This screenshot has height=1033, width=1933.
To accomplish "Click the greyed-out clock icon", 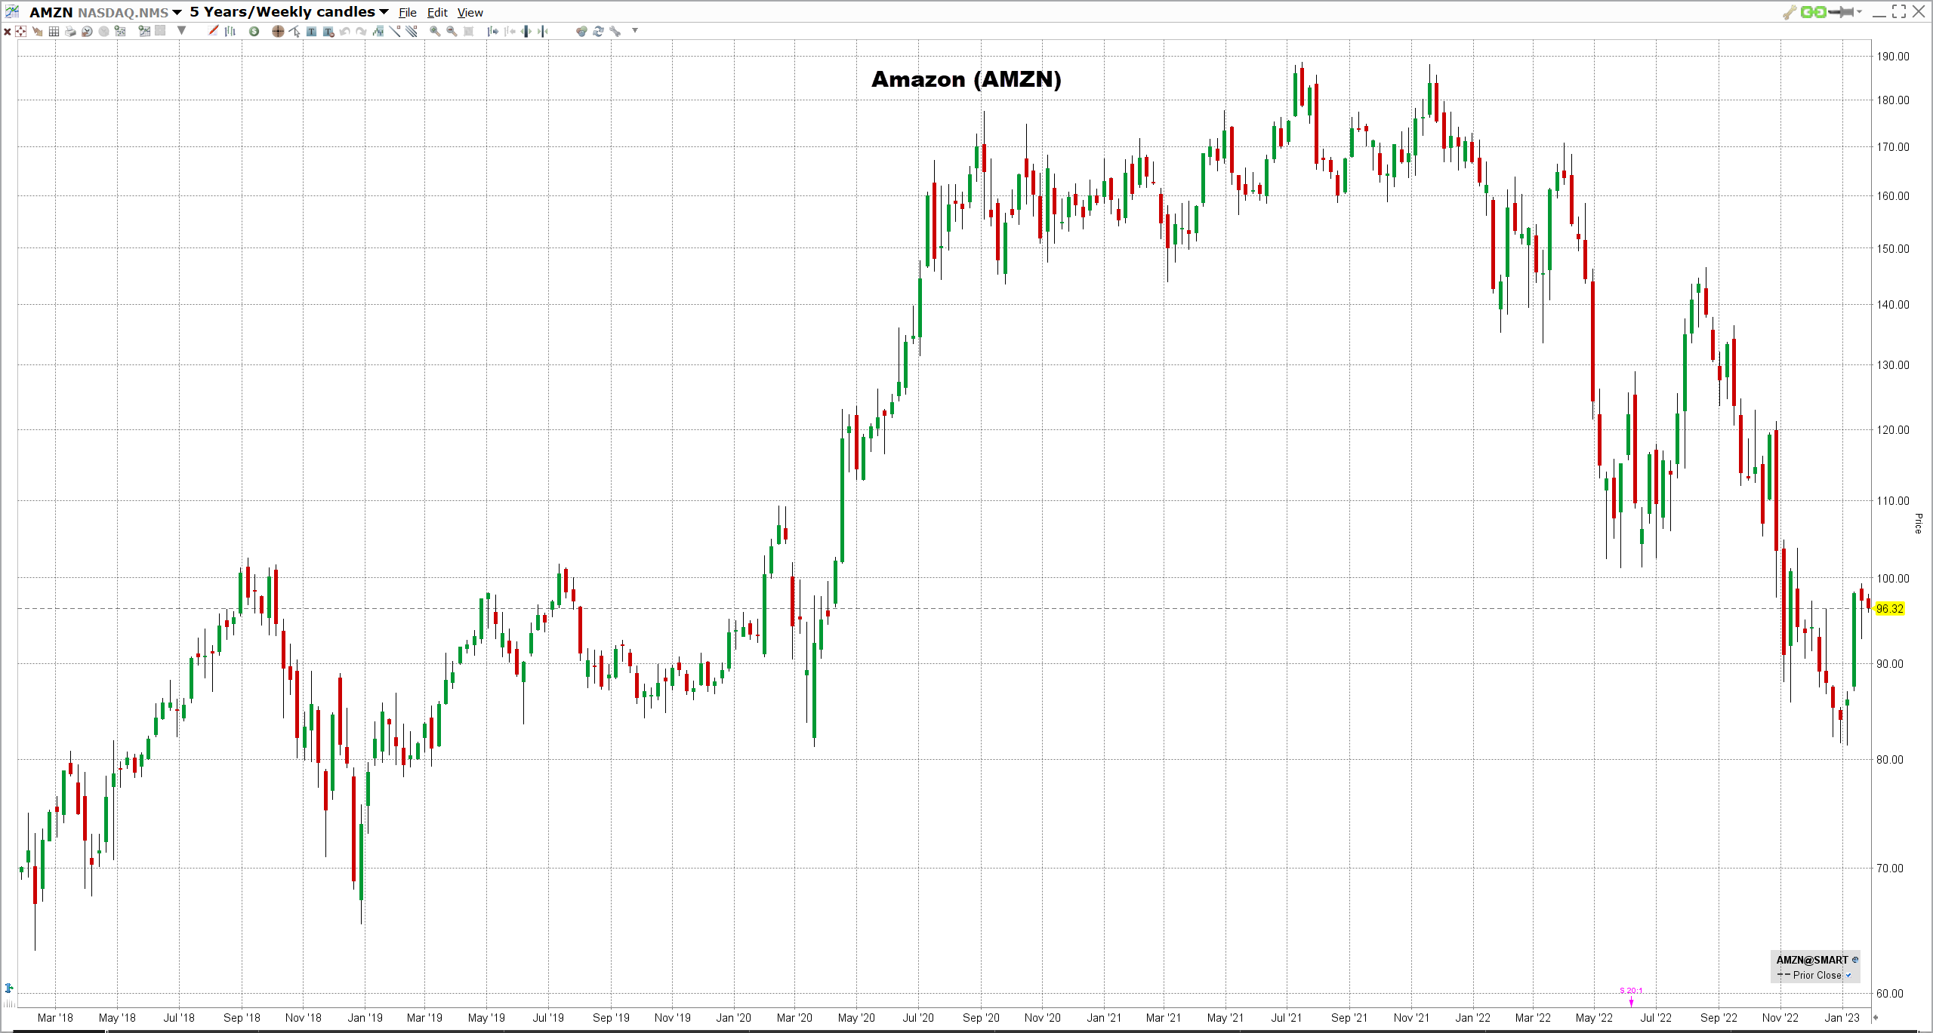I will (103, 31).
